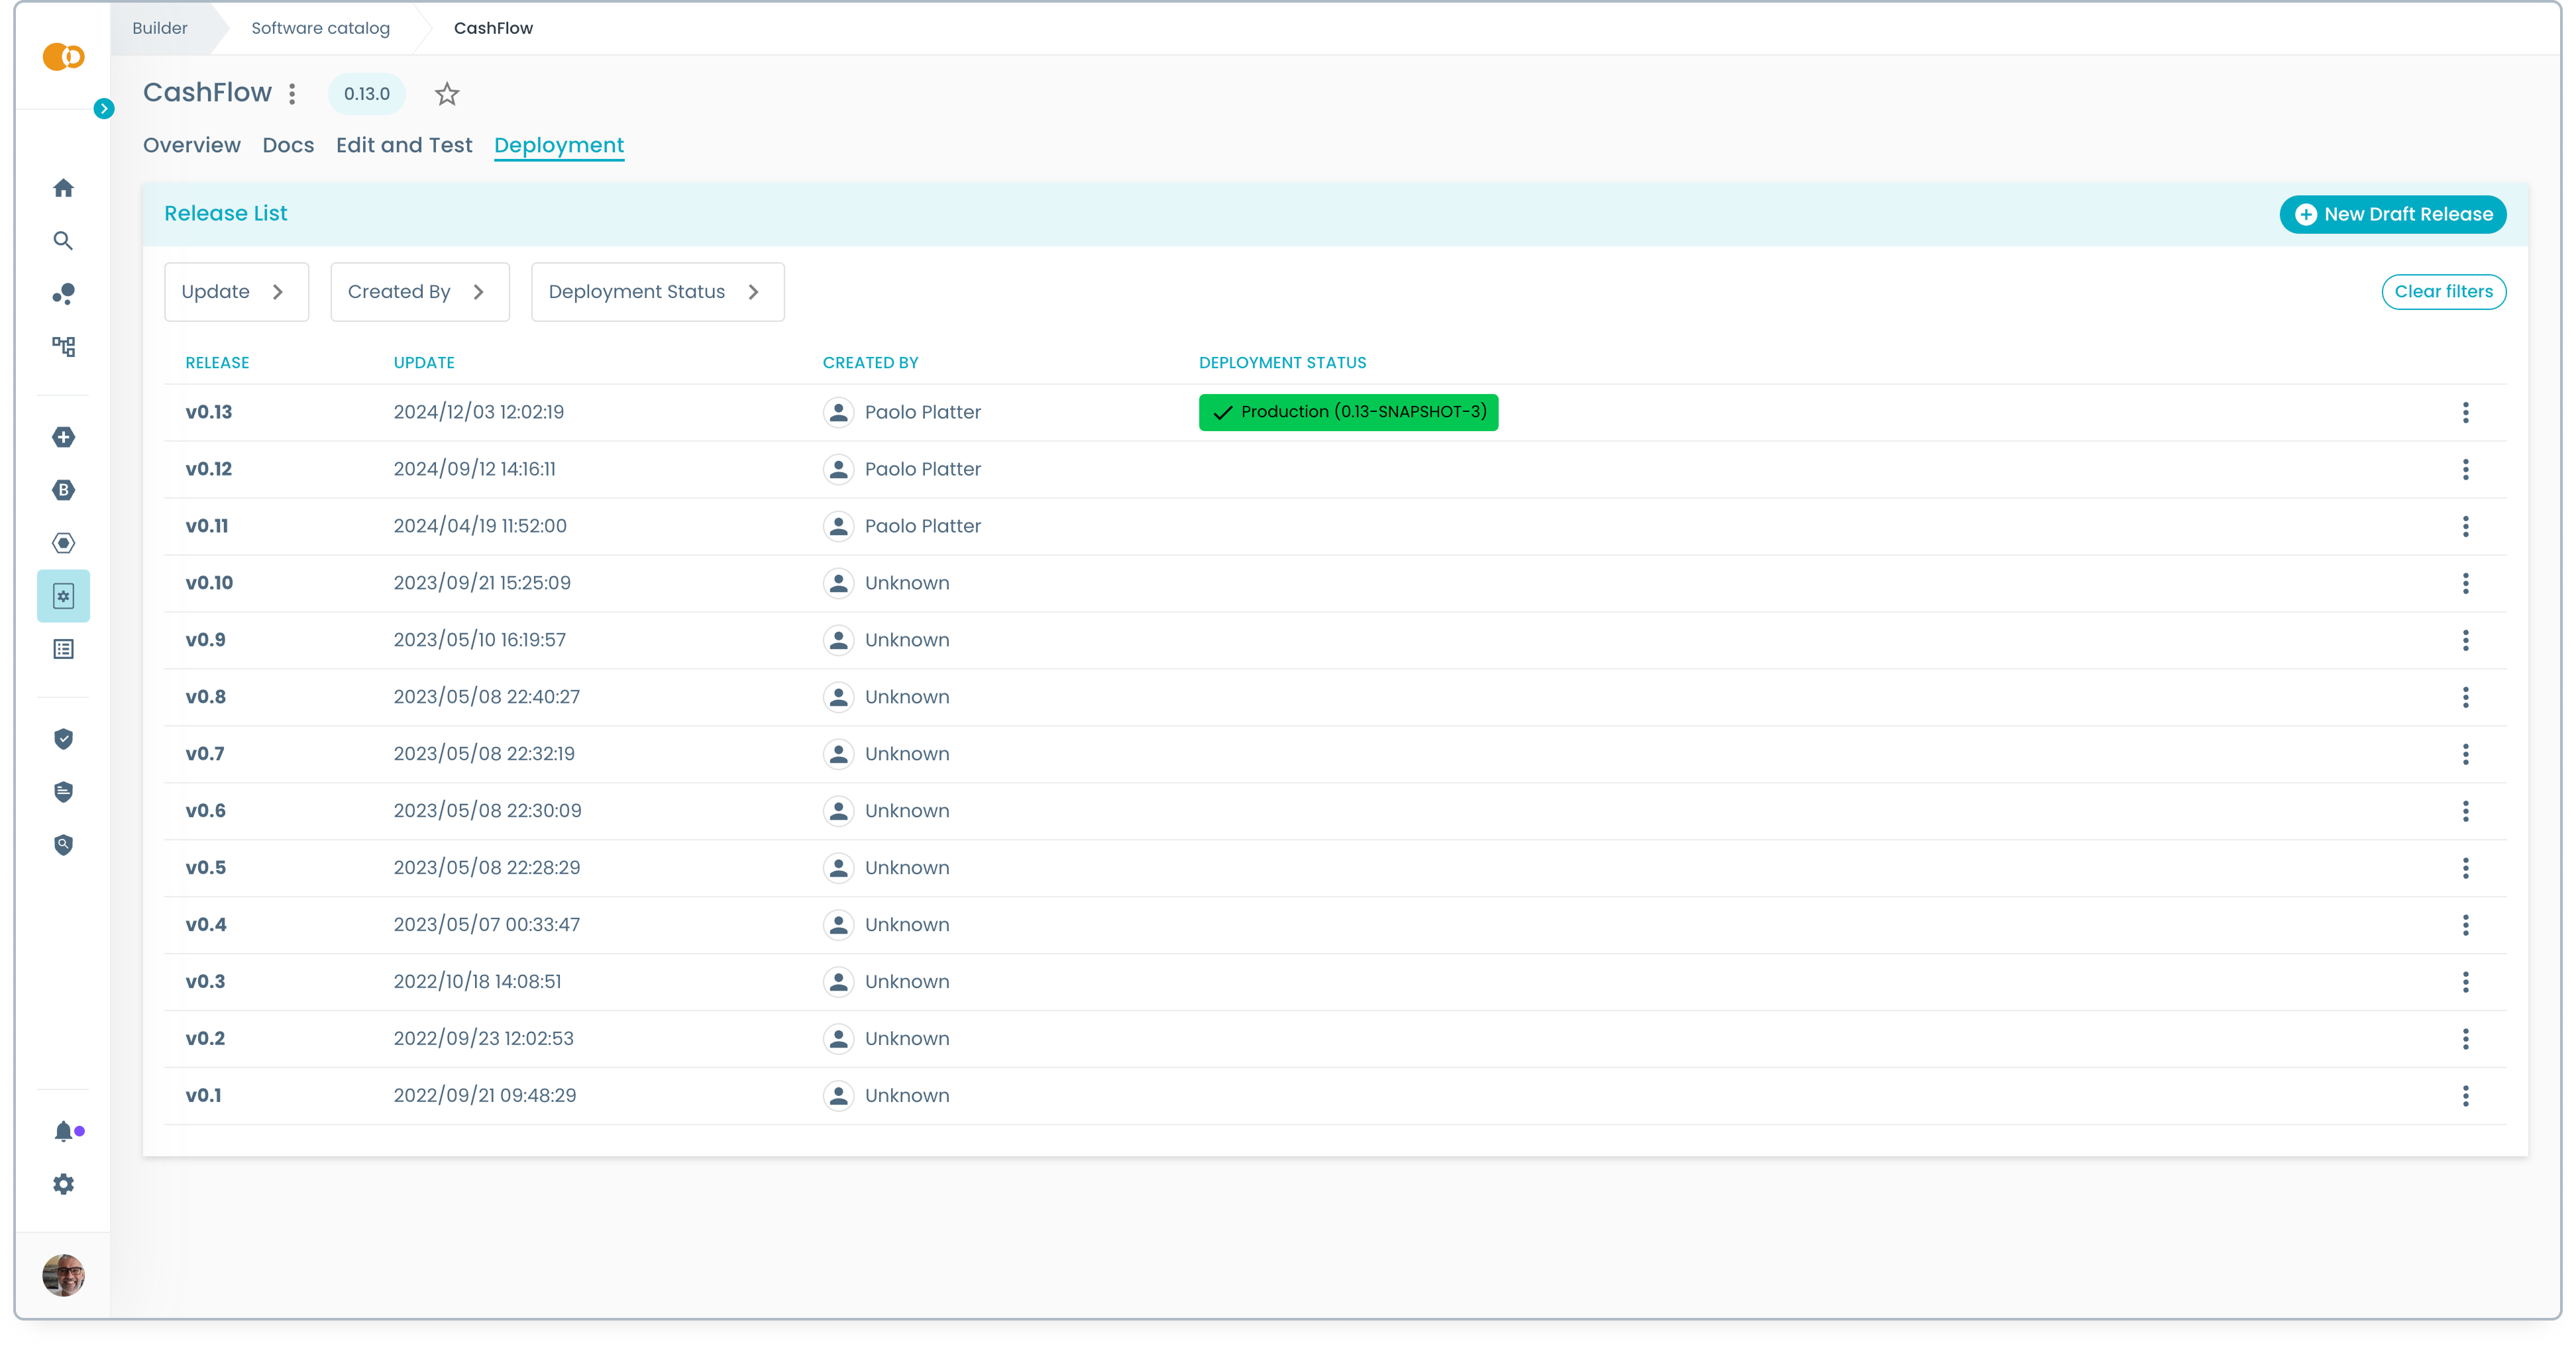Toggle favorite star next to CashFlow title
The image size is (2576, 1347).
pyautogui.click(x=446, y=94)
